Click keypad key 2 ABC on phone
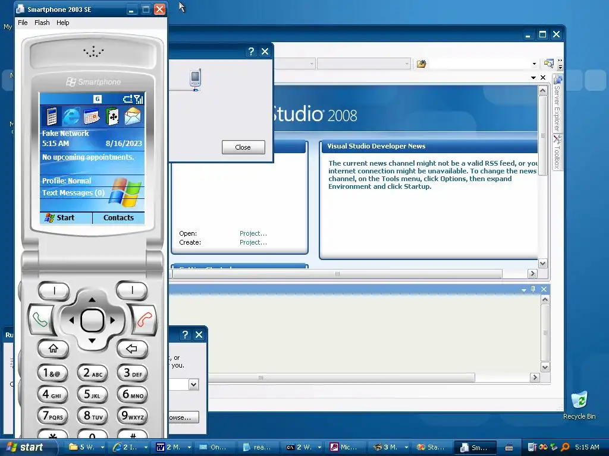The image size is (609, 456). point(92,373)
